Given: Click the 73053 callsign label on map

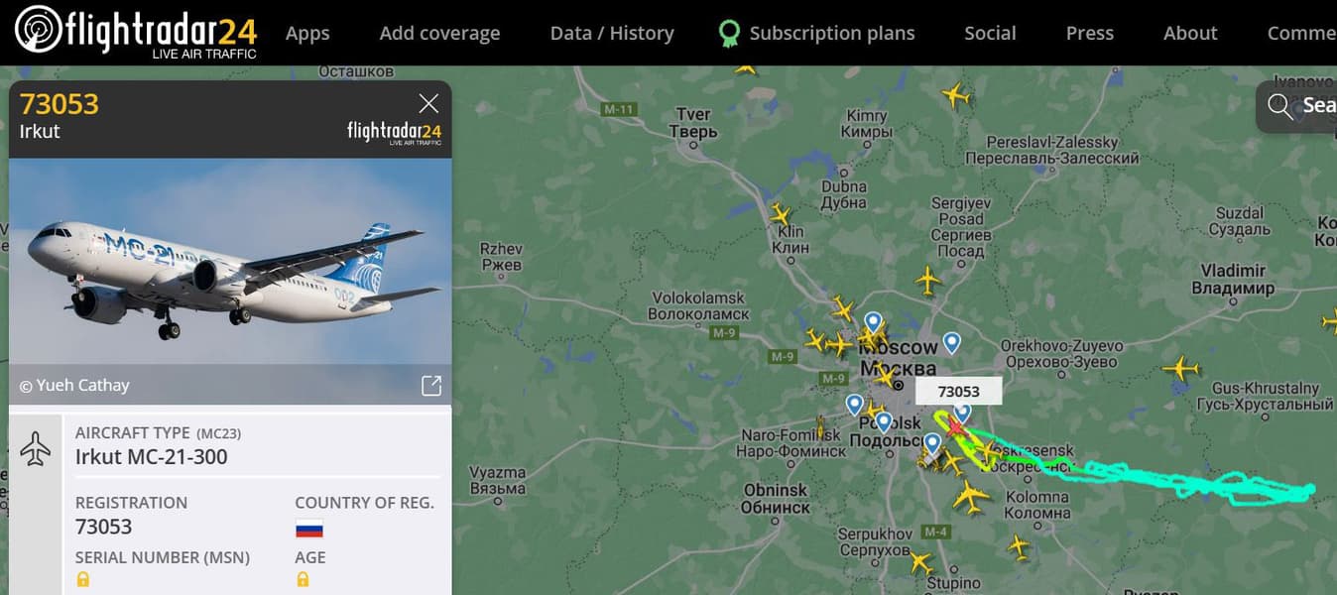Looking at the screenshot, I should tap(958, 392).
